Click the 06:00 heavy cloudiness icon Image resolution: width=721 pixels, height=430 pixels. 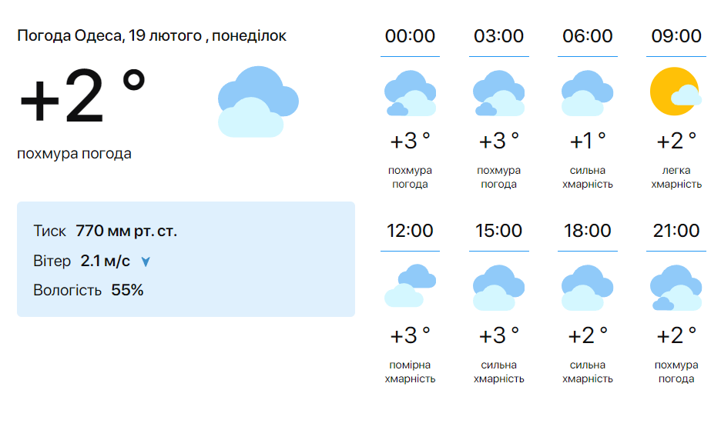point(588,94)
